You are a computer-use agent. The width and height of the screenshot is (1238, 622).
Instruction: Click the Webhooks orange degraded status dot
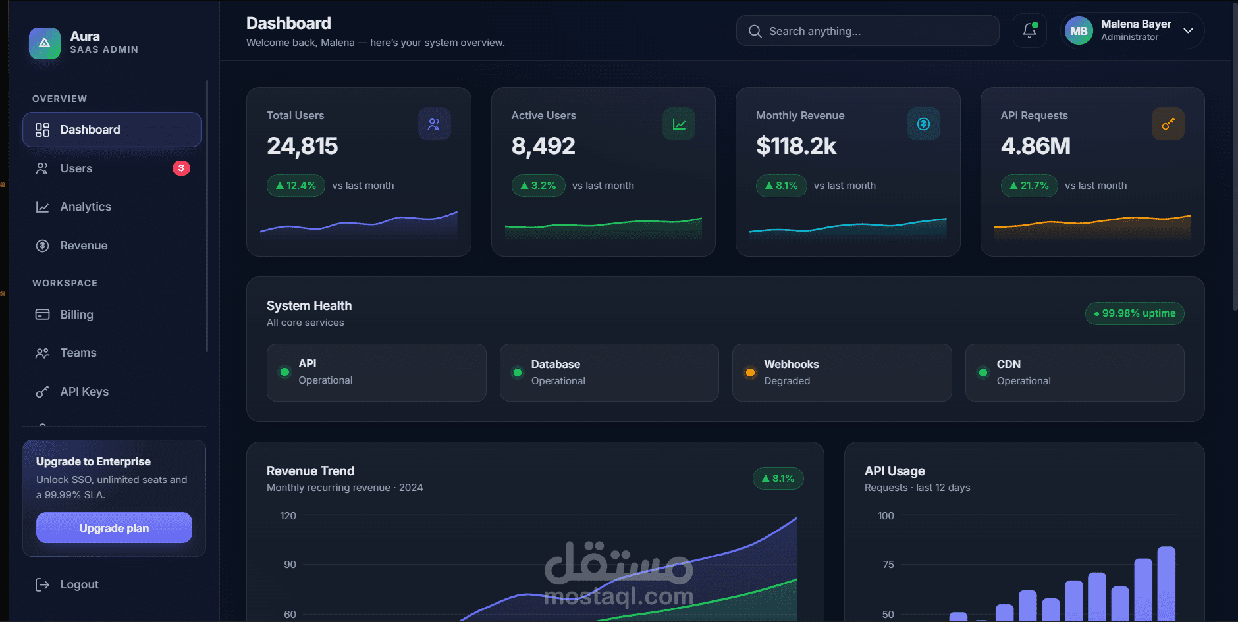750,373
